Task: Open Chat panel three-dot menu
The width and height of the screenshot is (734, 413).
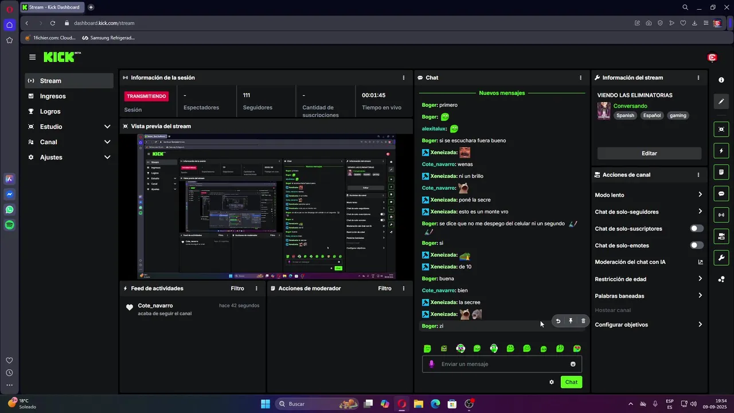Action: [581, 77]
